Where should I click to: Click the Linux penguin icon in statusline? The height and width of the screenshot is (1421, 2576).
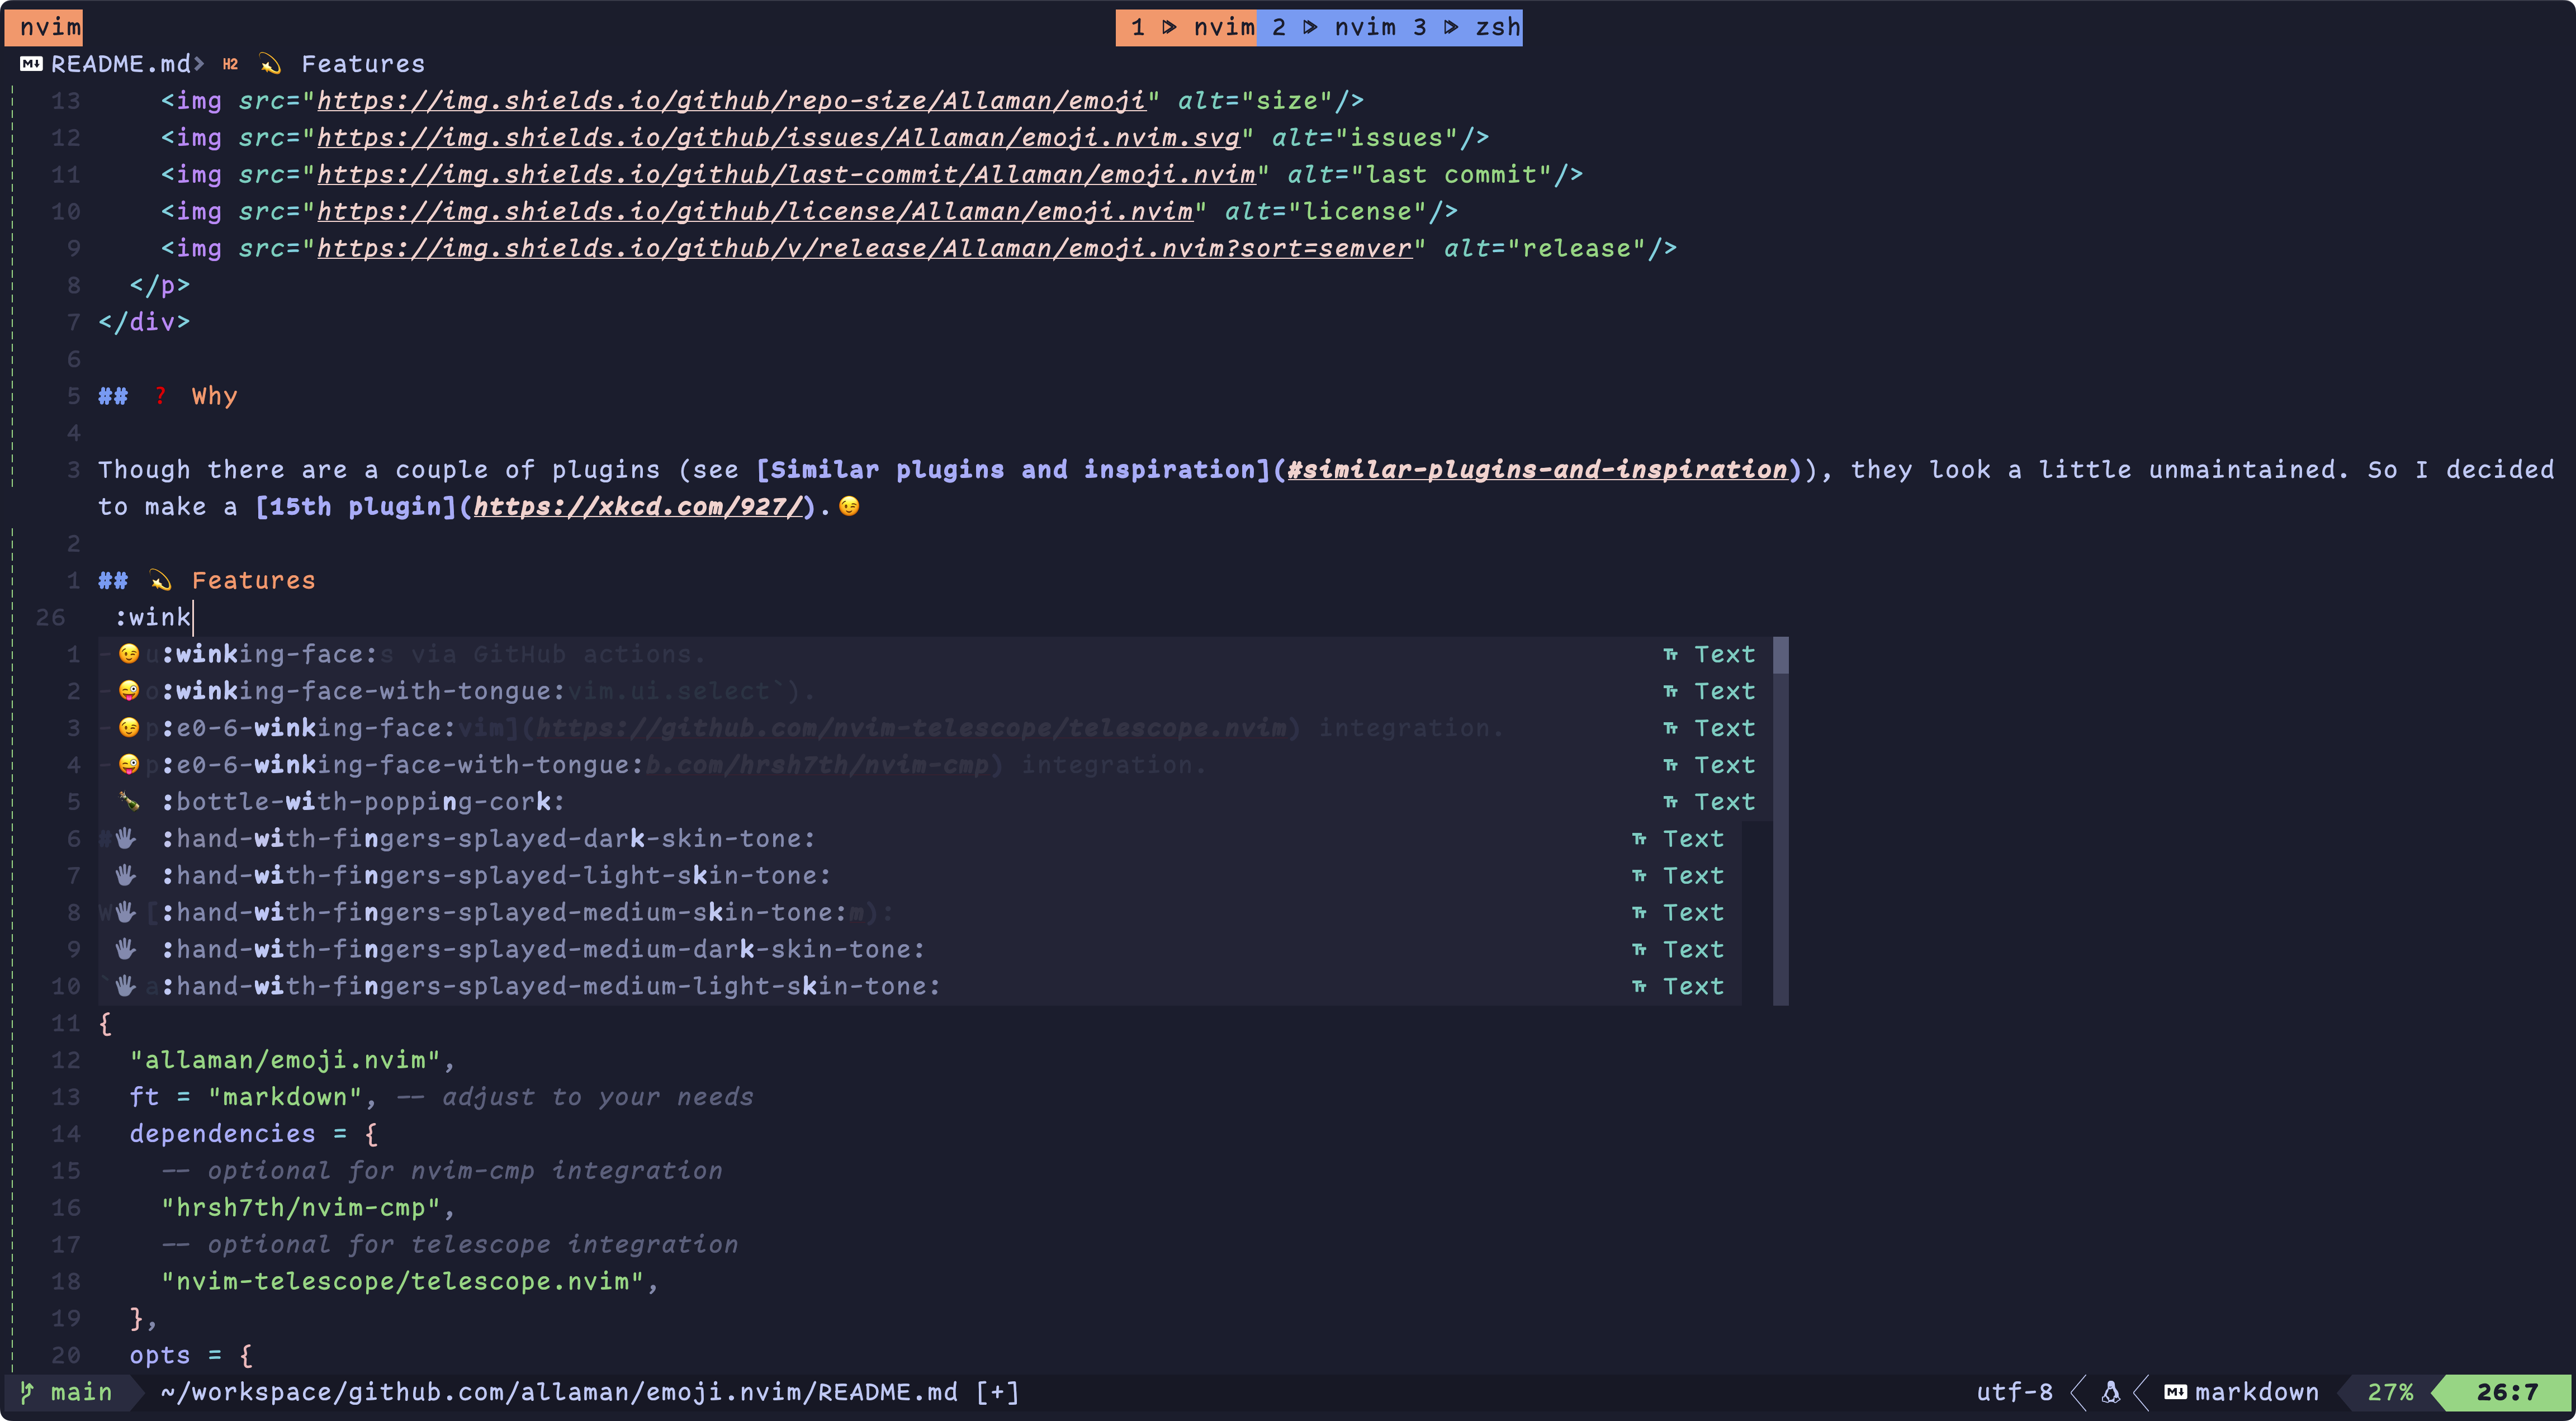point(2110,1392)
